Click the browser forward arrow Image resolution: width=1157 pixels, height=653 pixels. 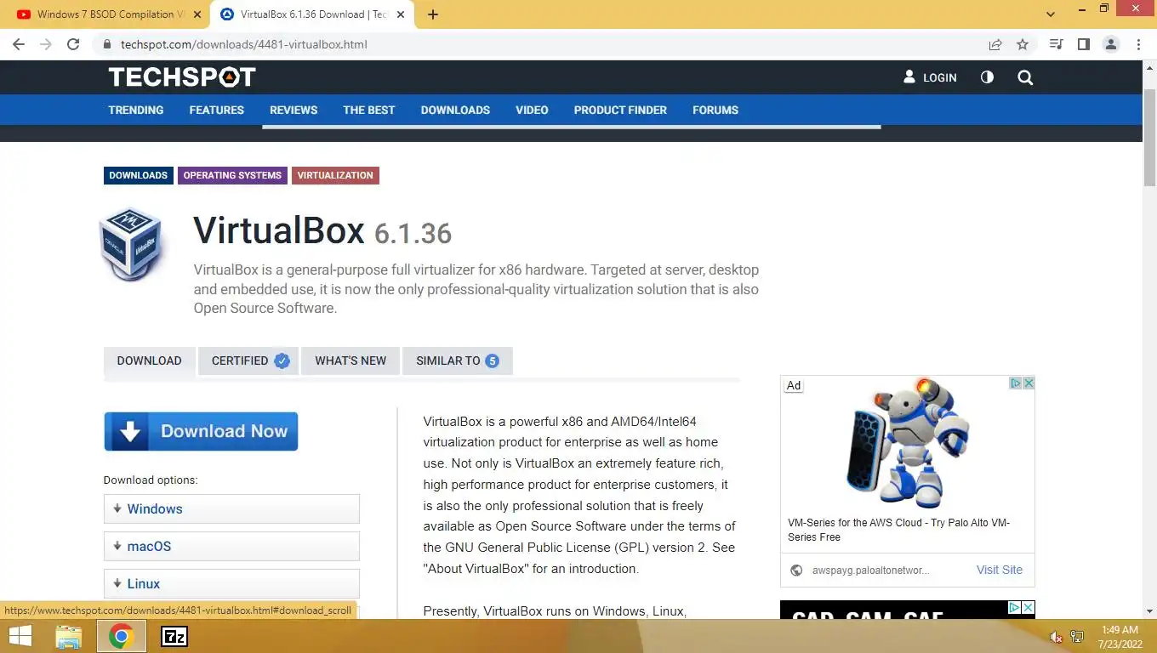click(46, 44)
